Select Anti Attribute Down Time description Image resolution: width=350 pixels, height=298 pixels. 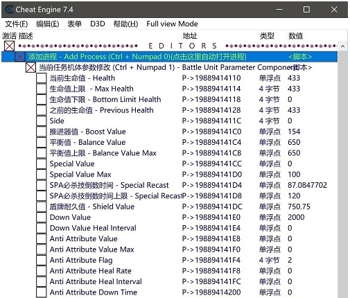click(94, 292)
